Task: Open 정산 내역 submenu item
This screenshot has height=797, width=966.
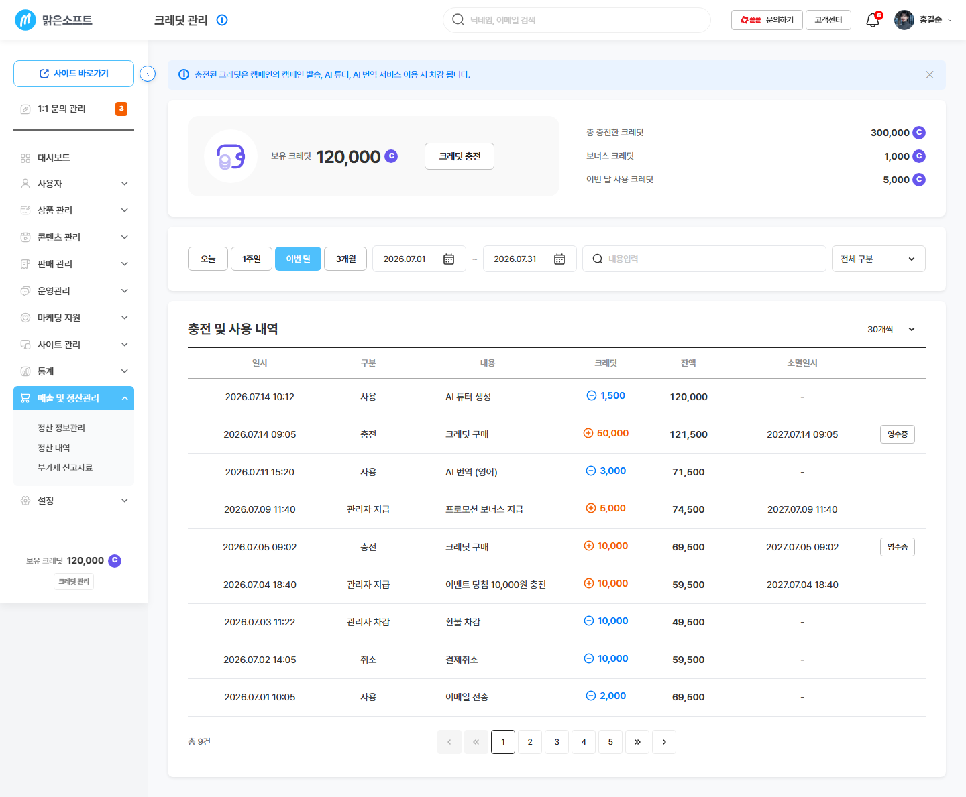Action: 54,448
